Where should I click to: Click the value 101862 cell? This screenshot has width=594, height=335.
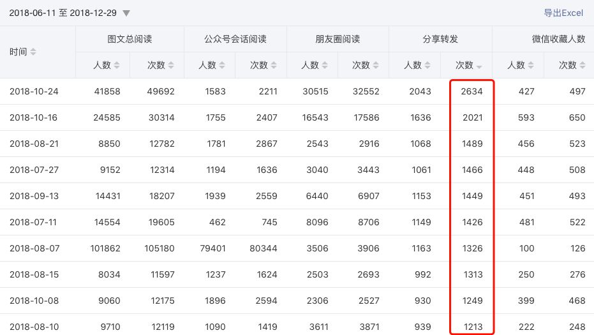105,248
